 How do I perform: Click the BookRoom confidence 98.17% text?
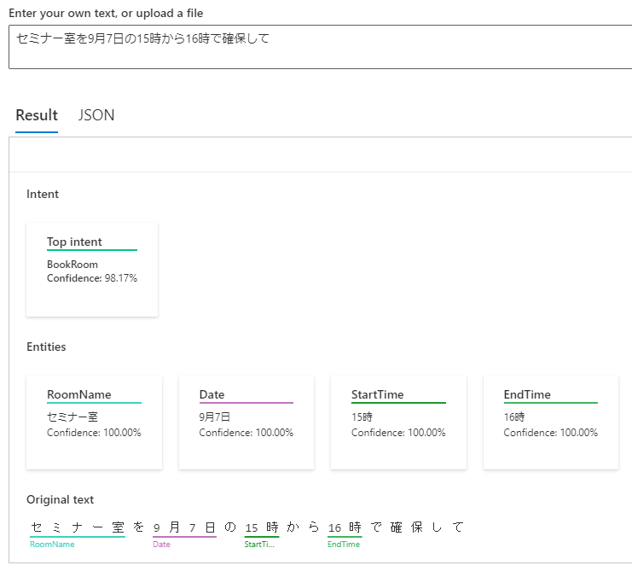pos(92,278)
